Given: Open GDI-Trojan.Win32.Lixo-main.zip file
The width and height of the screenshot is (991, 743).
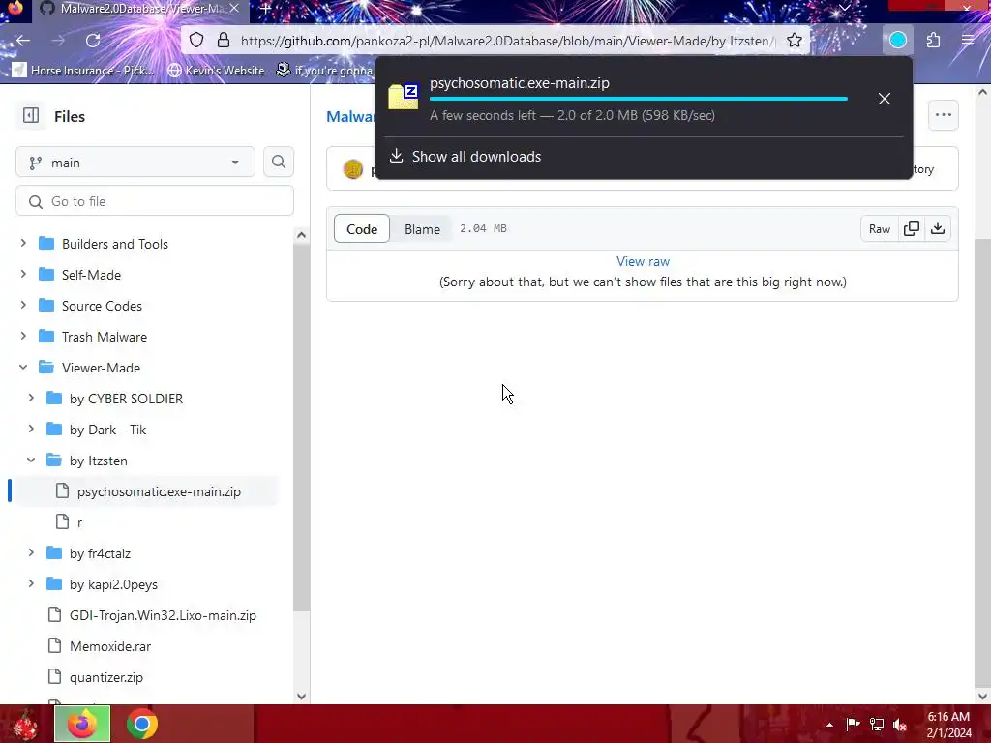Looking at the screenshot, I should (163, 614).
